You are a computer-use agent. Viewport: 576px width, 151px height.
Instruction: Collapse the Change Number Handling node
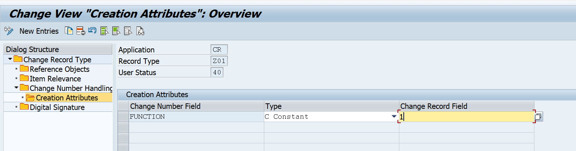[16, 88]
